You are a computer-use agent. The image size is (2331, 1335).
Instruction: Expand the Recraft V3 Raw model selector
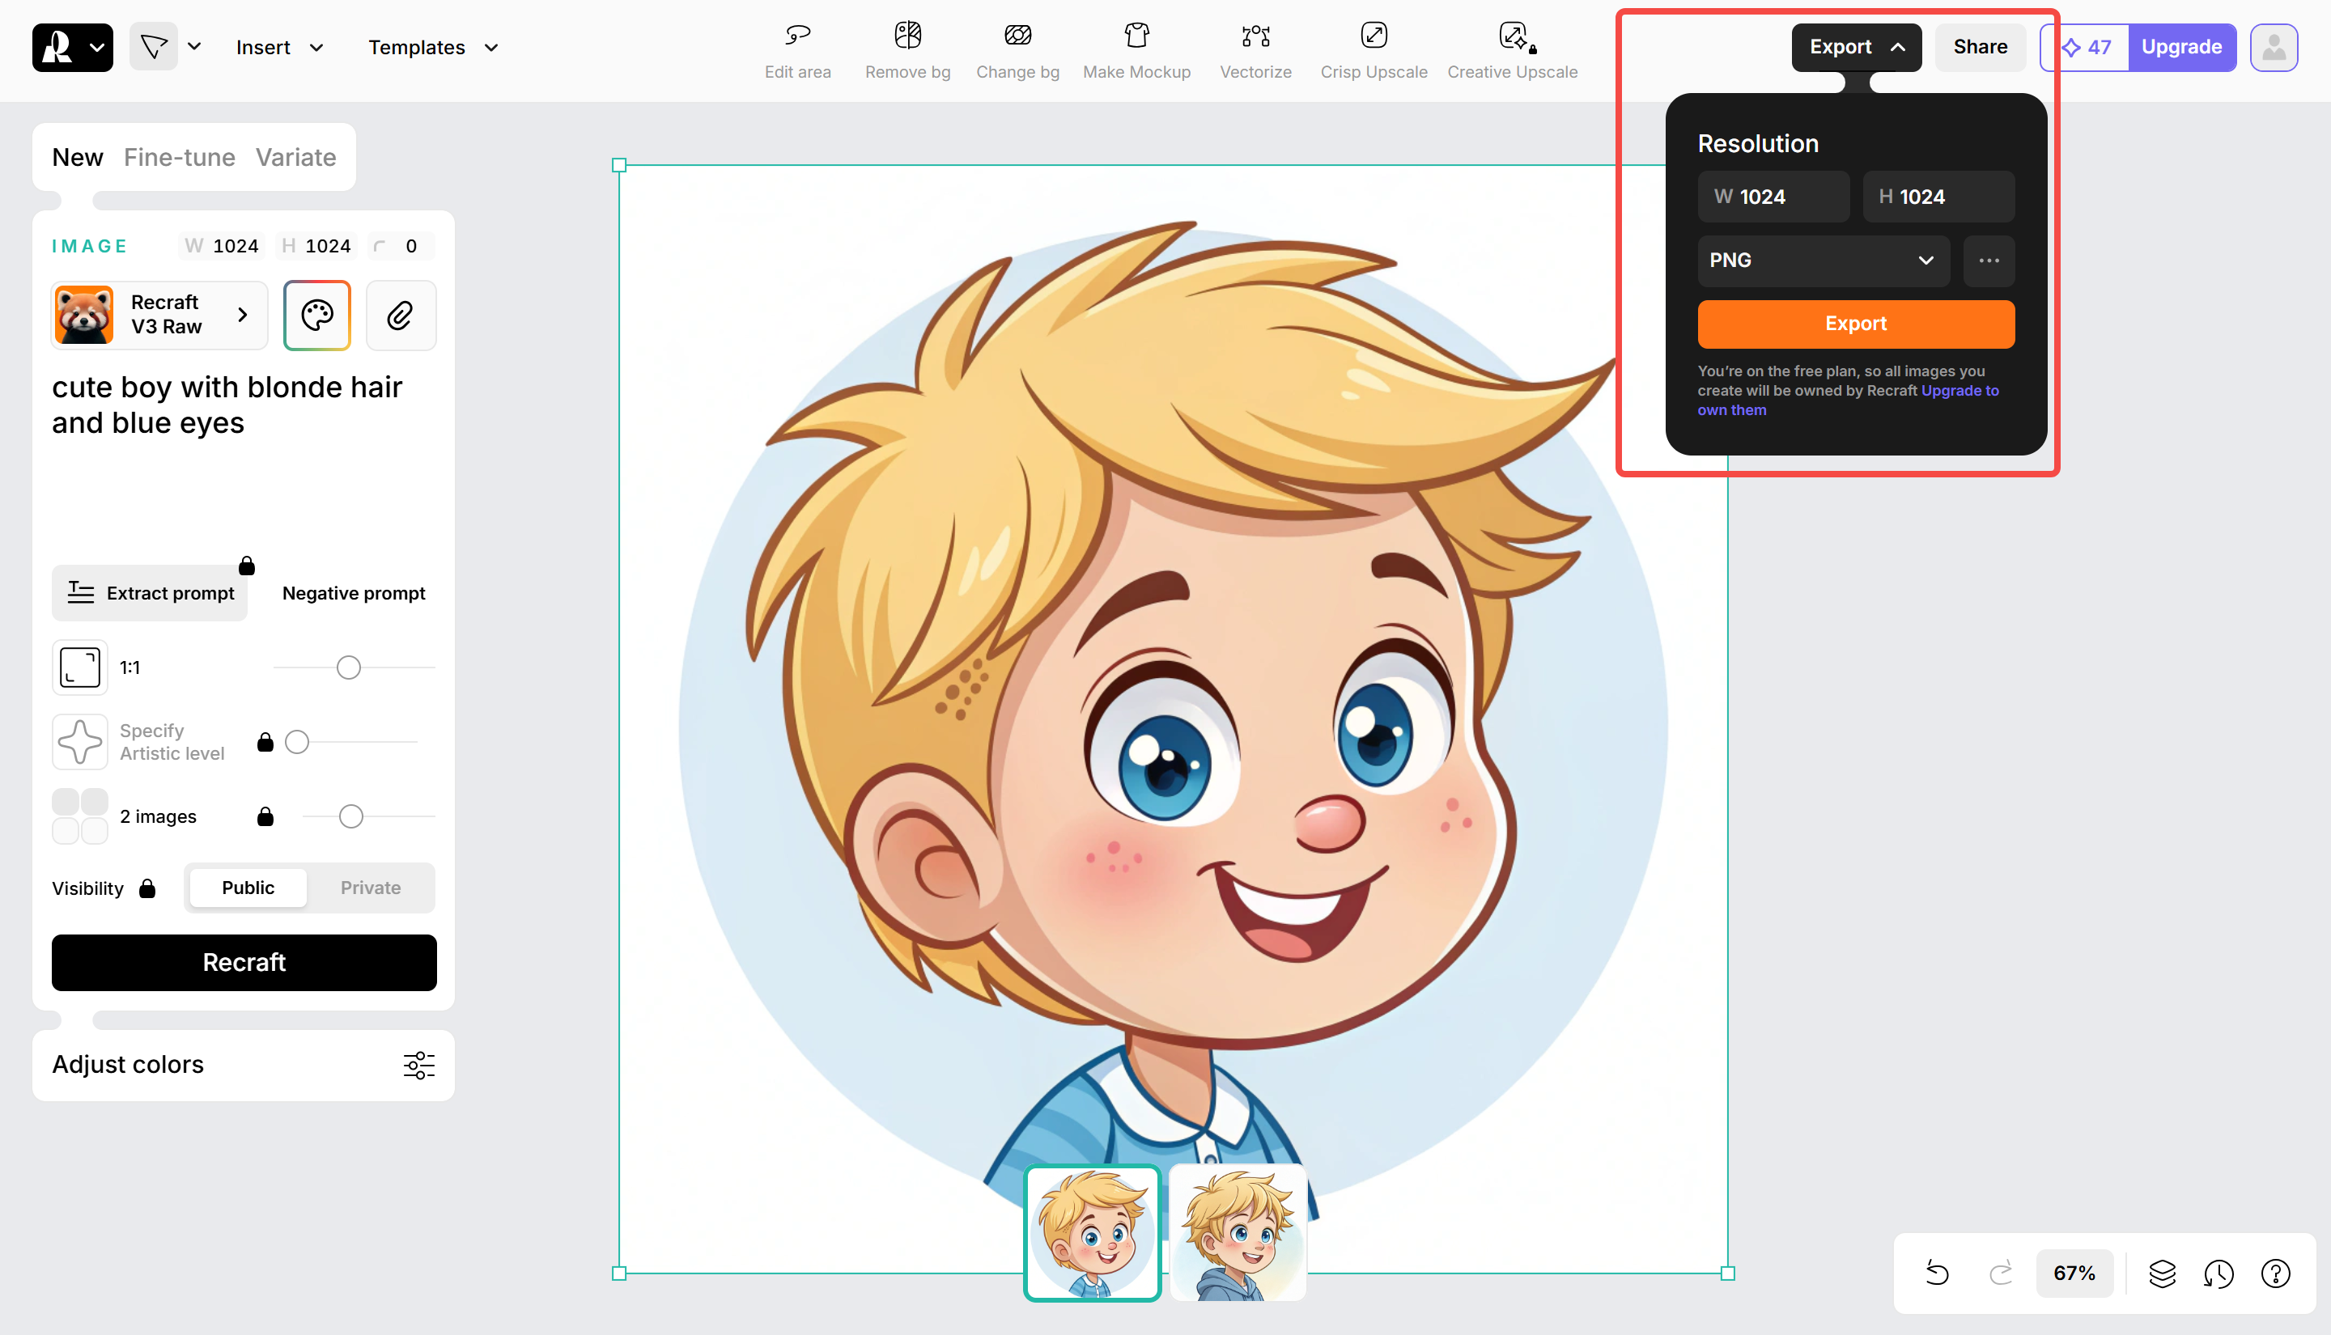pyautogui.click(x=159, y=316)
